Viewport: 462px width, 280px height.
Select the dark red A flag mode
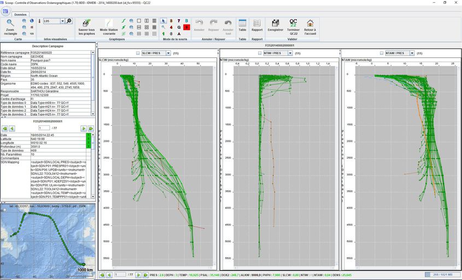179,34
